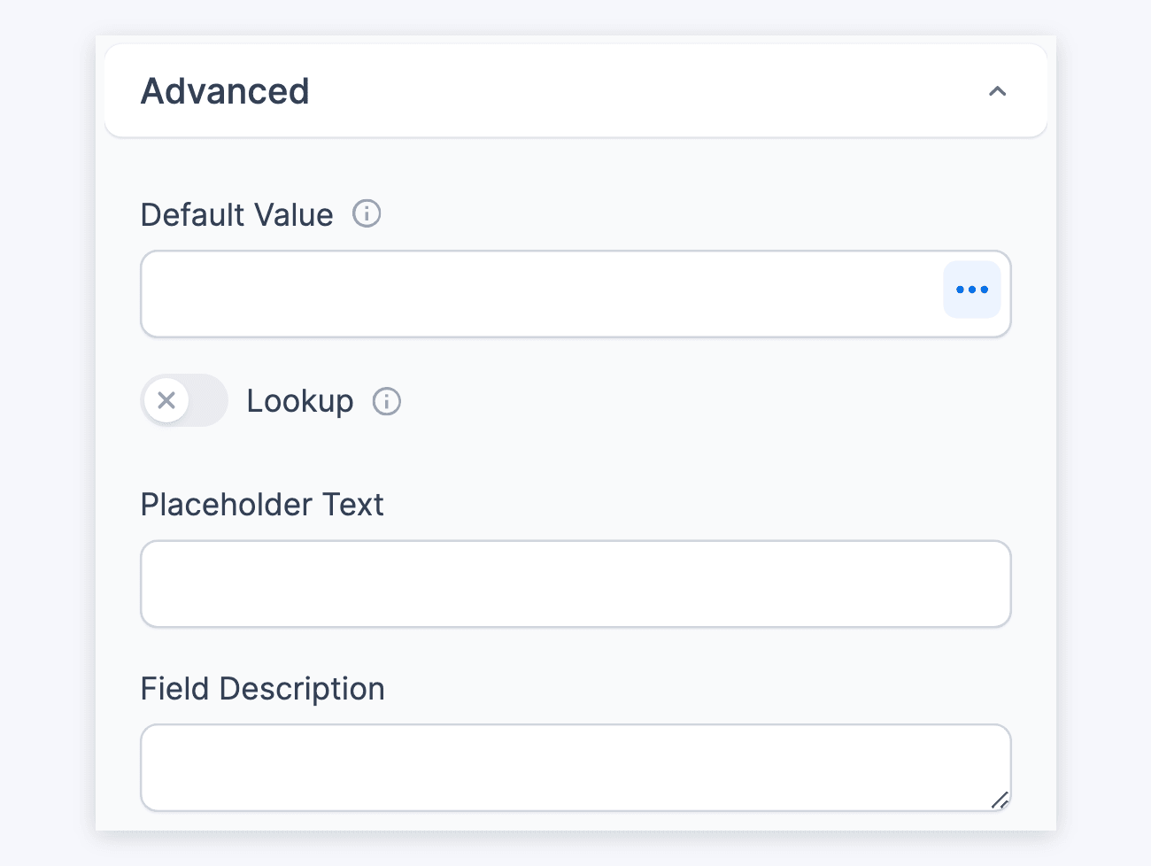Viewport: 1151px width, 866px height.
Task: Click the Lookup label text
Action: tap(300, 401)
